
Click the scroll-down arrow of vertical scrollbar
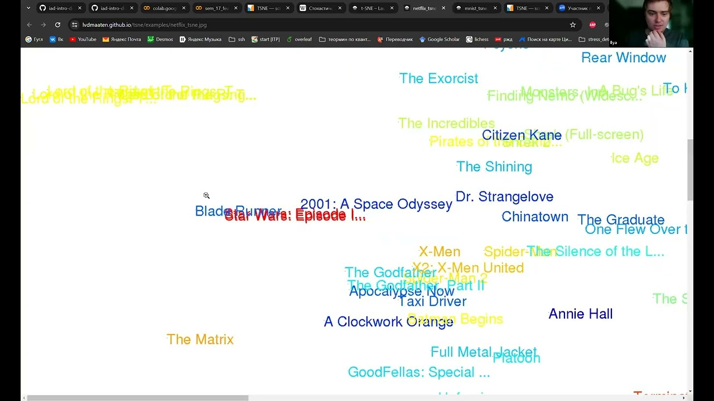pyautogui.click(x=691, y=392)
